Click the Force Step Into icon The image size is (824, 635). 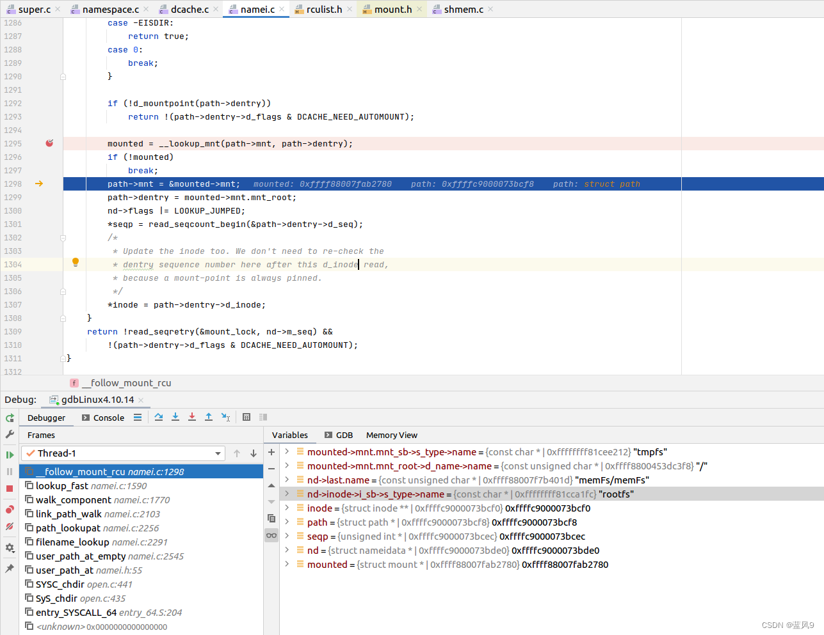point(192,417)
